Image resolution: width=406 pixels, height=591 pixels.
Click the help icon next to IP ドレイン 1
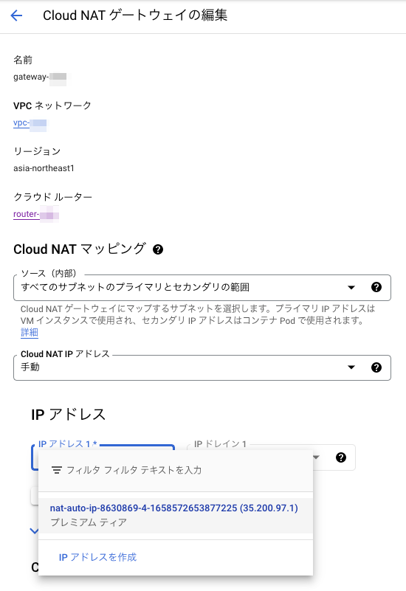[341, 457]
